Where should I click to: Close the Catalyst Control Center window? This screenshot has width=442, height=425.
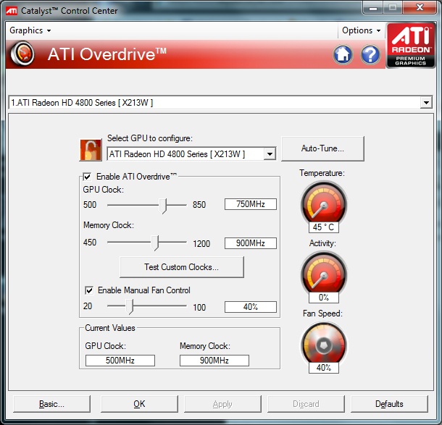coord(420,8)
